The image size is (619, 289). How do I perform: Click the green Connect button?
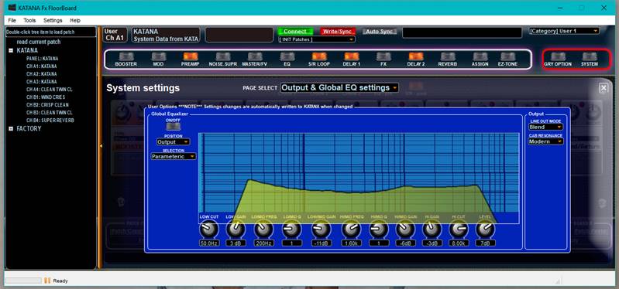295,32
